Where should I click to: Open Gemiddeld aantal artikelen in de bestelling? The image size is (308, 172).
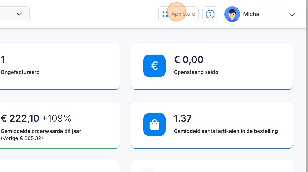[x=226, y=131]
